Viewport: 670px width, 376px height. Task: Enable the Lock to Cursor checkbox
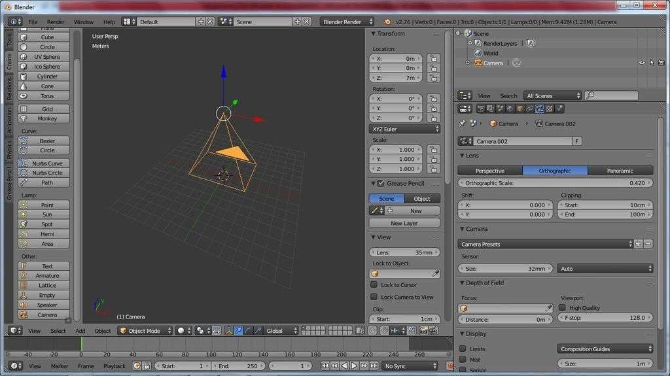374,285
